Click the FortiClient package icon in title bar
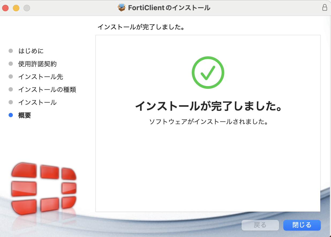331x237 pixels. [122, 8]
